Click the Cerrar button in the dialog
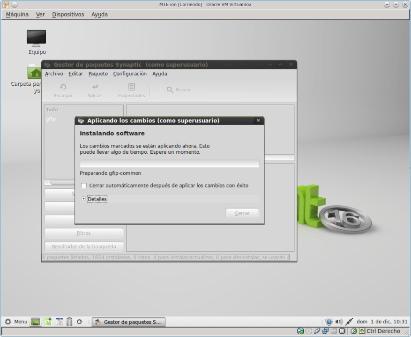The height and width of the screenshot is (337, 411). [242, 213]
